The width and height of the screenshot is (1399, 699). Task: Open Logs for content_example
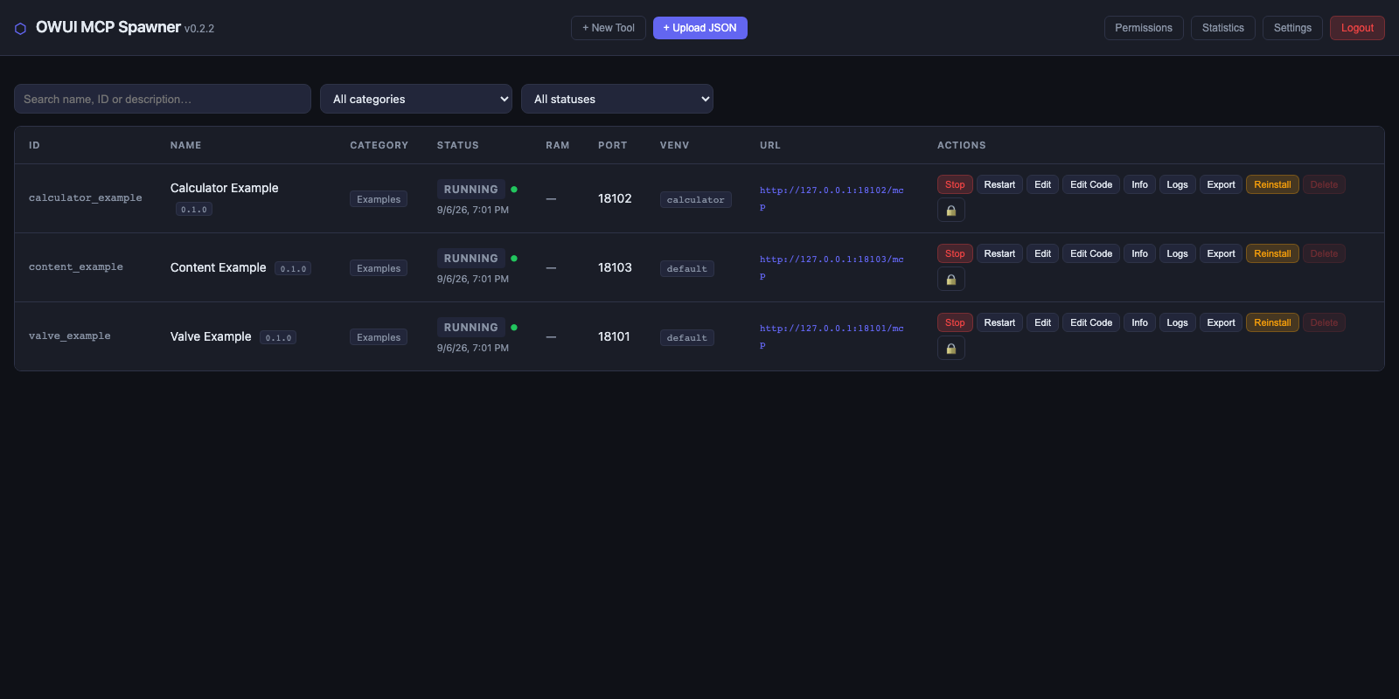click(x=1178, y=253)
